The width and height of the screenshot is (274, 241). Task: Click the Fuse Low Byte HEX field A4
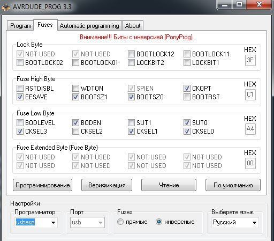tap(250, 129)
